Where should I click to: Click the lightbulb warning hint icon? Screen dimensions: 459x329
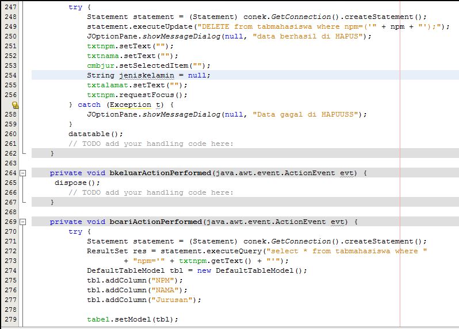coord(15,105)
